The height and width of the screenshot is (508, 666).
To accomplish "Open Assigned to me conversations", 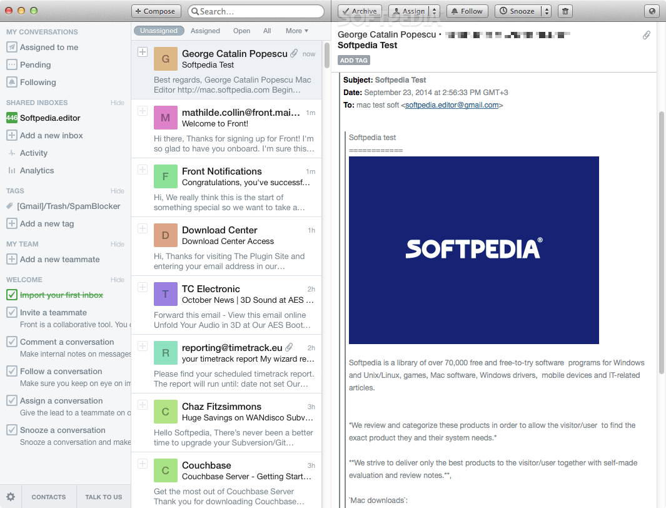I will click(42, 47).
